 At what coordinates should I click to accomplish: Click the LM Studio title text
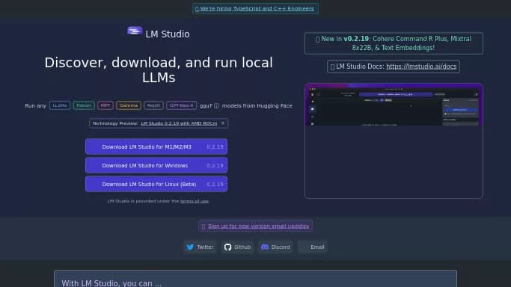coord(168,34)
